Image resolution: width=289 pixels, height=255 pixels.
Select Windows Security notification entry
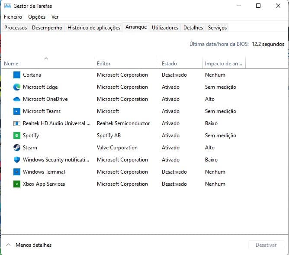tap(56, 160)
